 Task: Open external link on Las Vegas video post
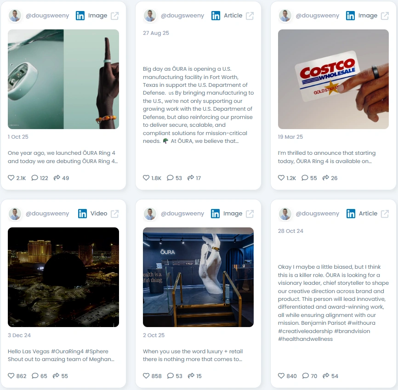pos(114,214)
